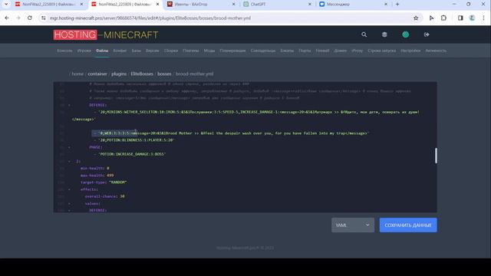Image resolution: width=491 pixels, height=276 pixels.
Task: Close the active NonFWaz2_225809 tab
Action: click(157, 5)
